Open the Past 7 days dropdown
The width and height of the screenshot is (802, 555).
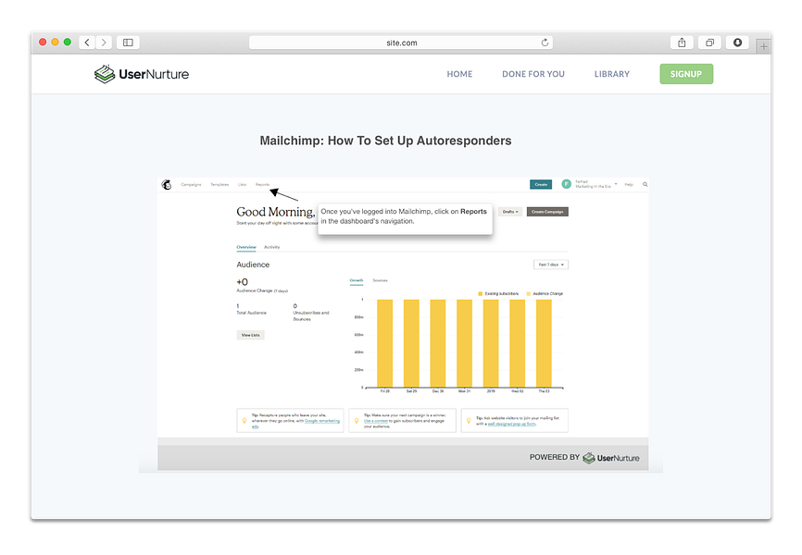pyautogui.click(x=551, y=265)
